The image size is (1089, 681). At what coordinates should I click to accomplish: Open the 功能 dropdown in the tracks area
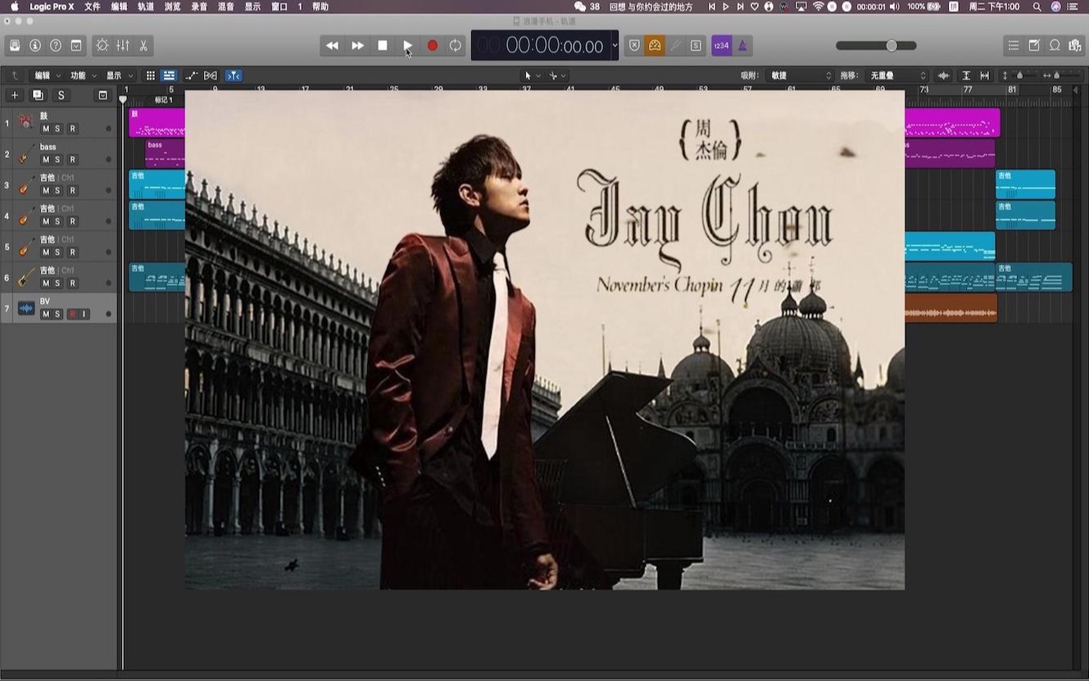[83, 75]
